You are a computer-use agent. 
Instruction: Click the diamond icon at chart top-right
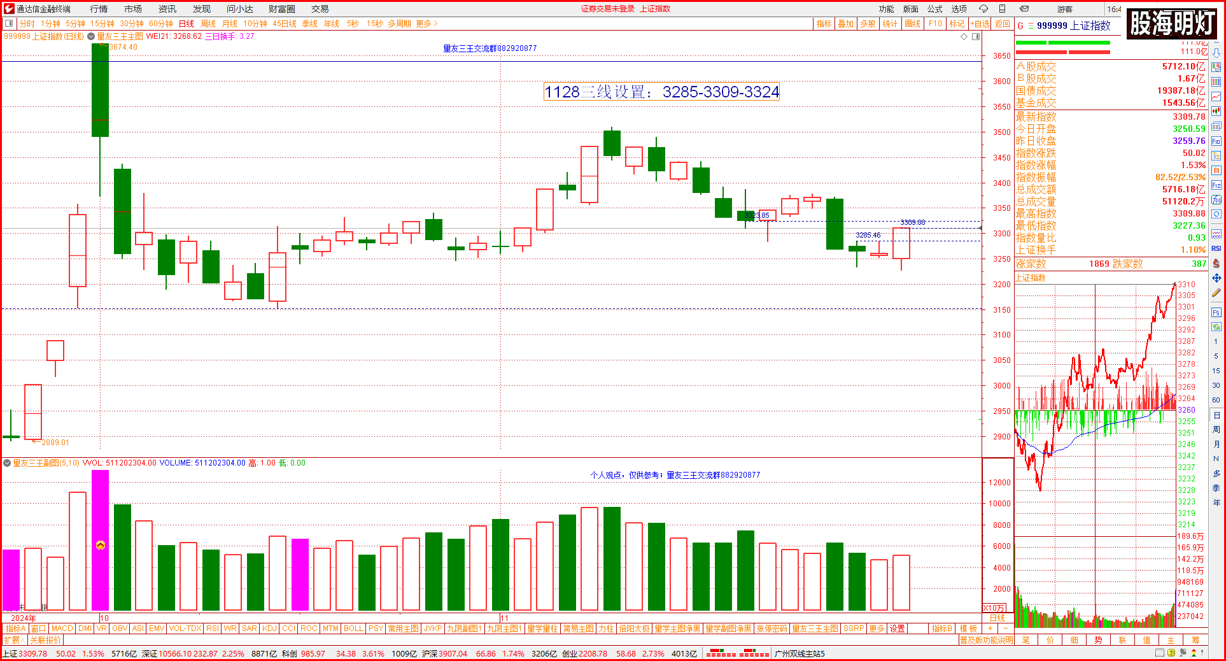[x=964, y=37]
